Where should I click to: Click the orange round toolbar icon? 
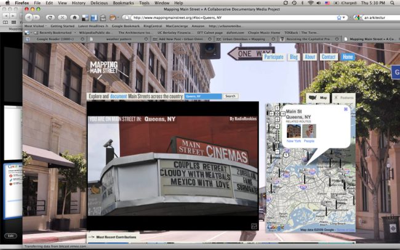coord(112,18)
